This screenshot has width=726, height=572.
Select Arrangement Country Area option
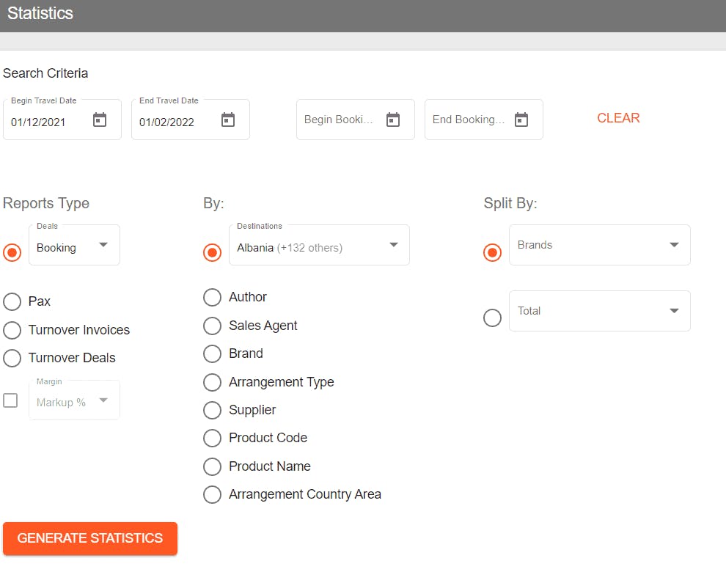tap(213, 494)
